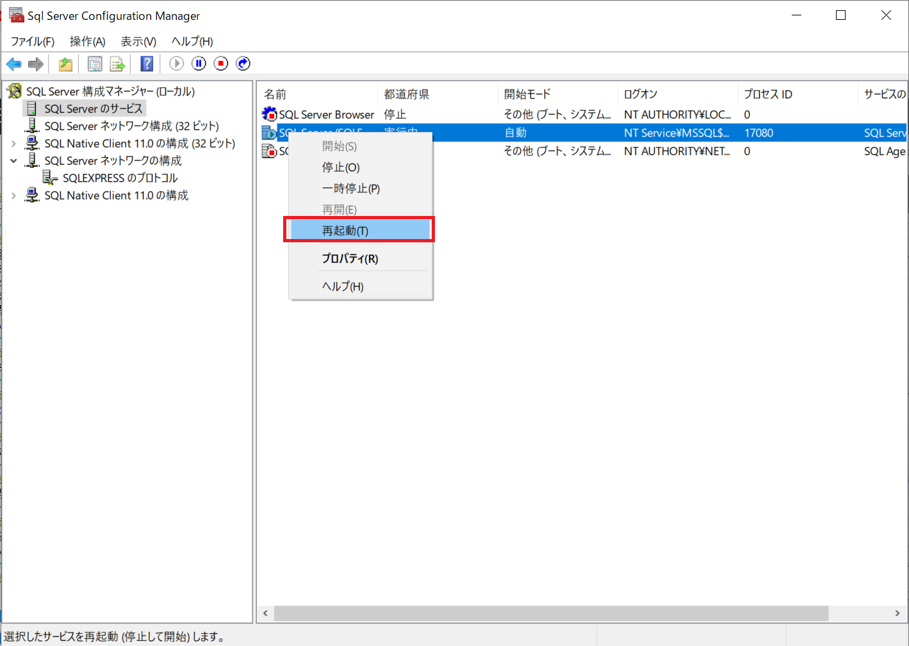Image resolution: width=909 pixels, height=646 pixels.
Task: Click the 自動 start mode cell
Action: click(x=516, y=133)
